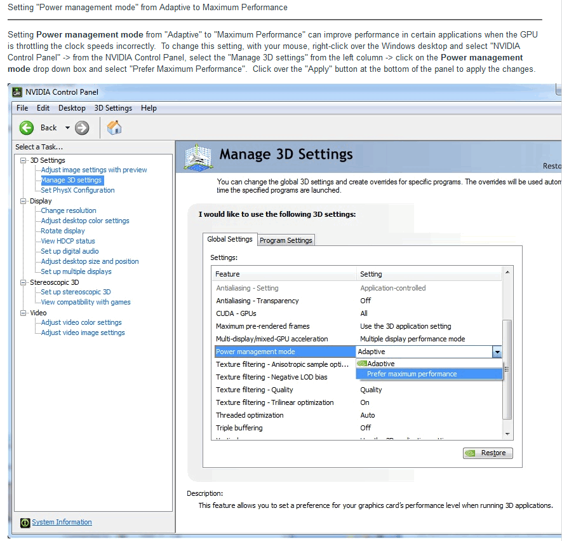Select Texture filtering - Negative LOD bias row

[285, 378]
